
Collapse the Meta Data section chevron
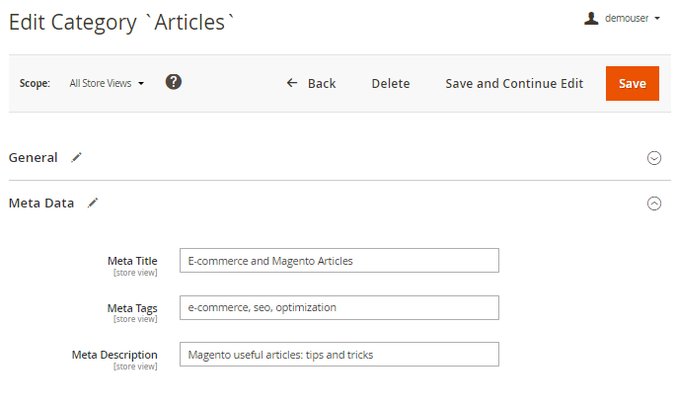pos(653,204)
